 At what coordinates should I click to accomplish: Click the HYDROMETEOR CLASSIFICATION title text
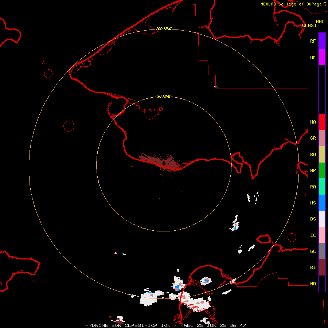pyautogui.click(x=128, y=325)
